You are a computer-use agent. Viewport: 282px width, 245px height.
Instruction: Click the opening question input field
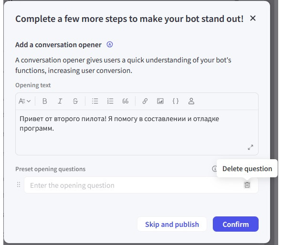pos(133,185)
